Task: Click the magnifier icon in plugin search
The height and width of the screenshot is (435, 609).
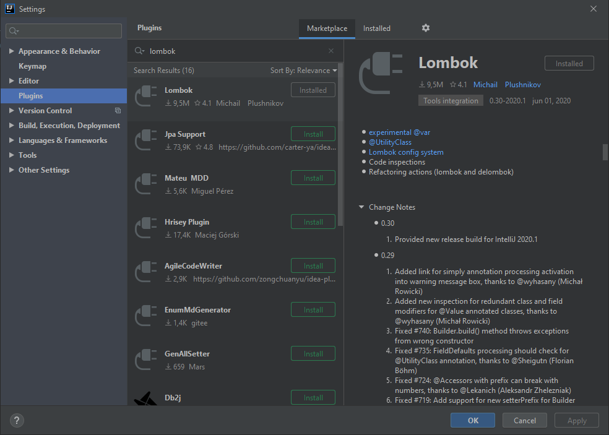Action: 139,51
